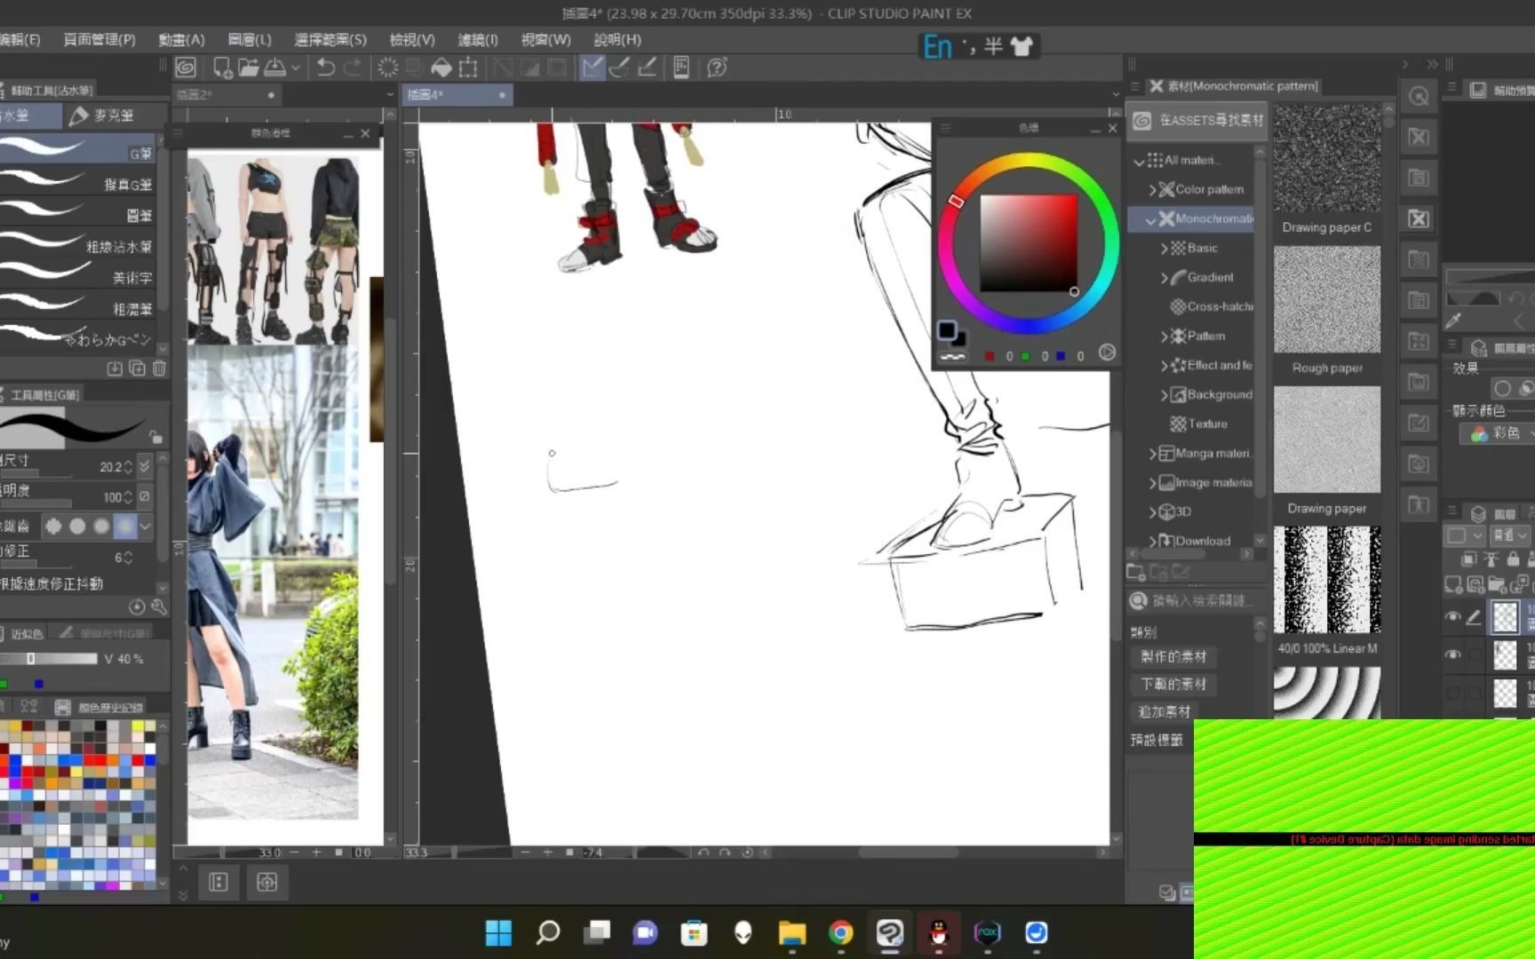
Task: Click the wrench icon in Tool Property panel
Action: (159, 607)
